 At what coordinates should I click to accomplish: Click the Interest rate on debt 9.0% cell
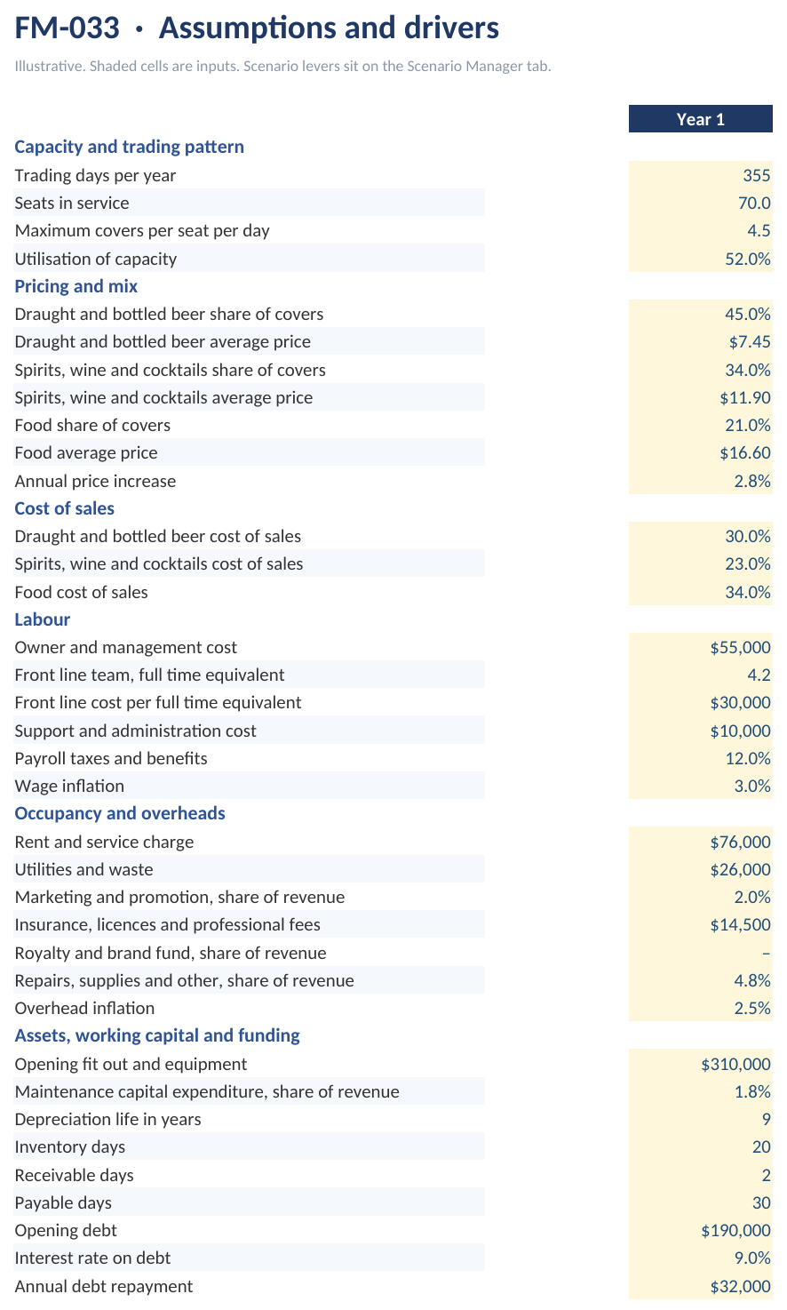coord(701,1258)
